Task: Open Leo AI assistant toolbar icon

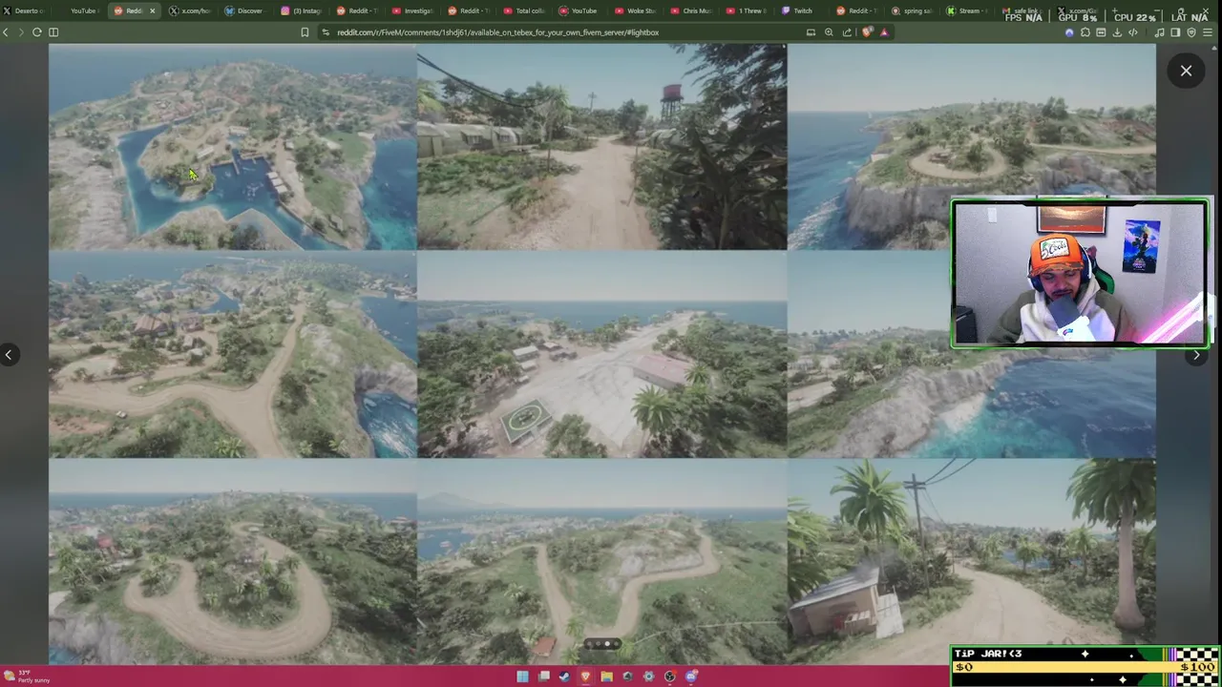Action: click(x=1069, y=32)
